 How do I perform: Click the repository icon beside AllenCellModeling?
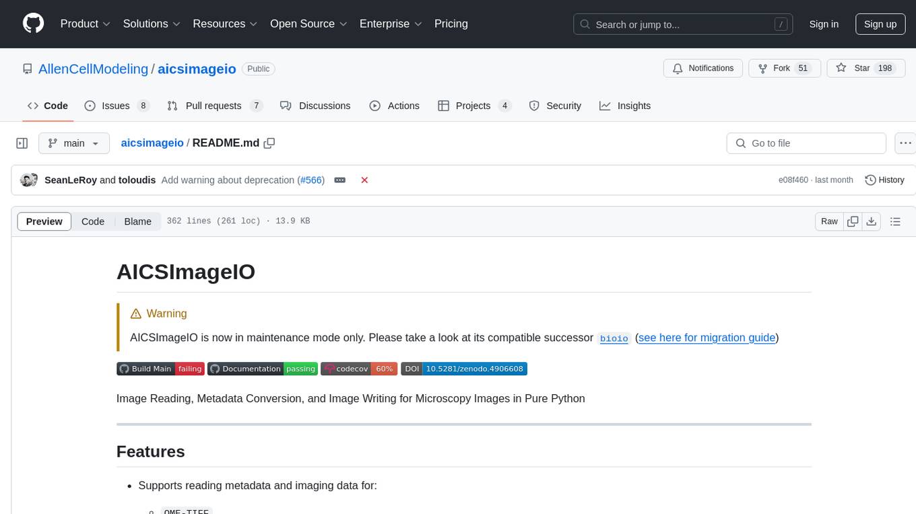point(27,69)
